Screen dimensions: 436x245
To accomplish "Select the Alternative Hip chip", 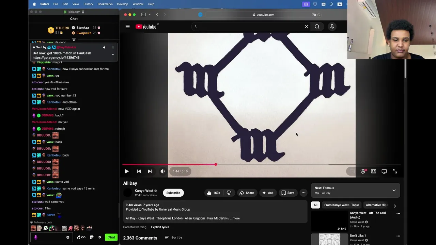I will point(376,205).
